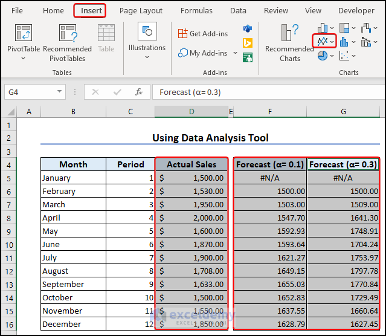This screenshot has height=336, width=386.
Task: Switch to the Formulas tab
Action: click(x=196, y=11)
